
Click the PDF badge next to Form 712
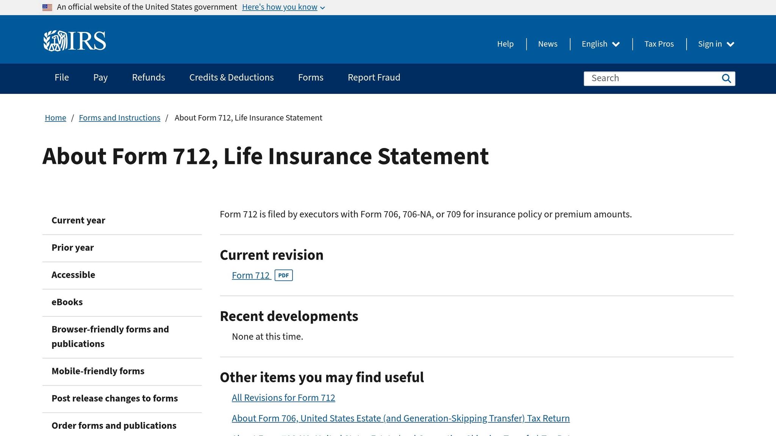[283, 275]
